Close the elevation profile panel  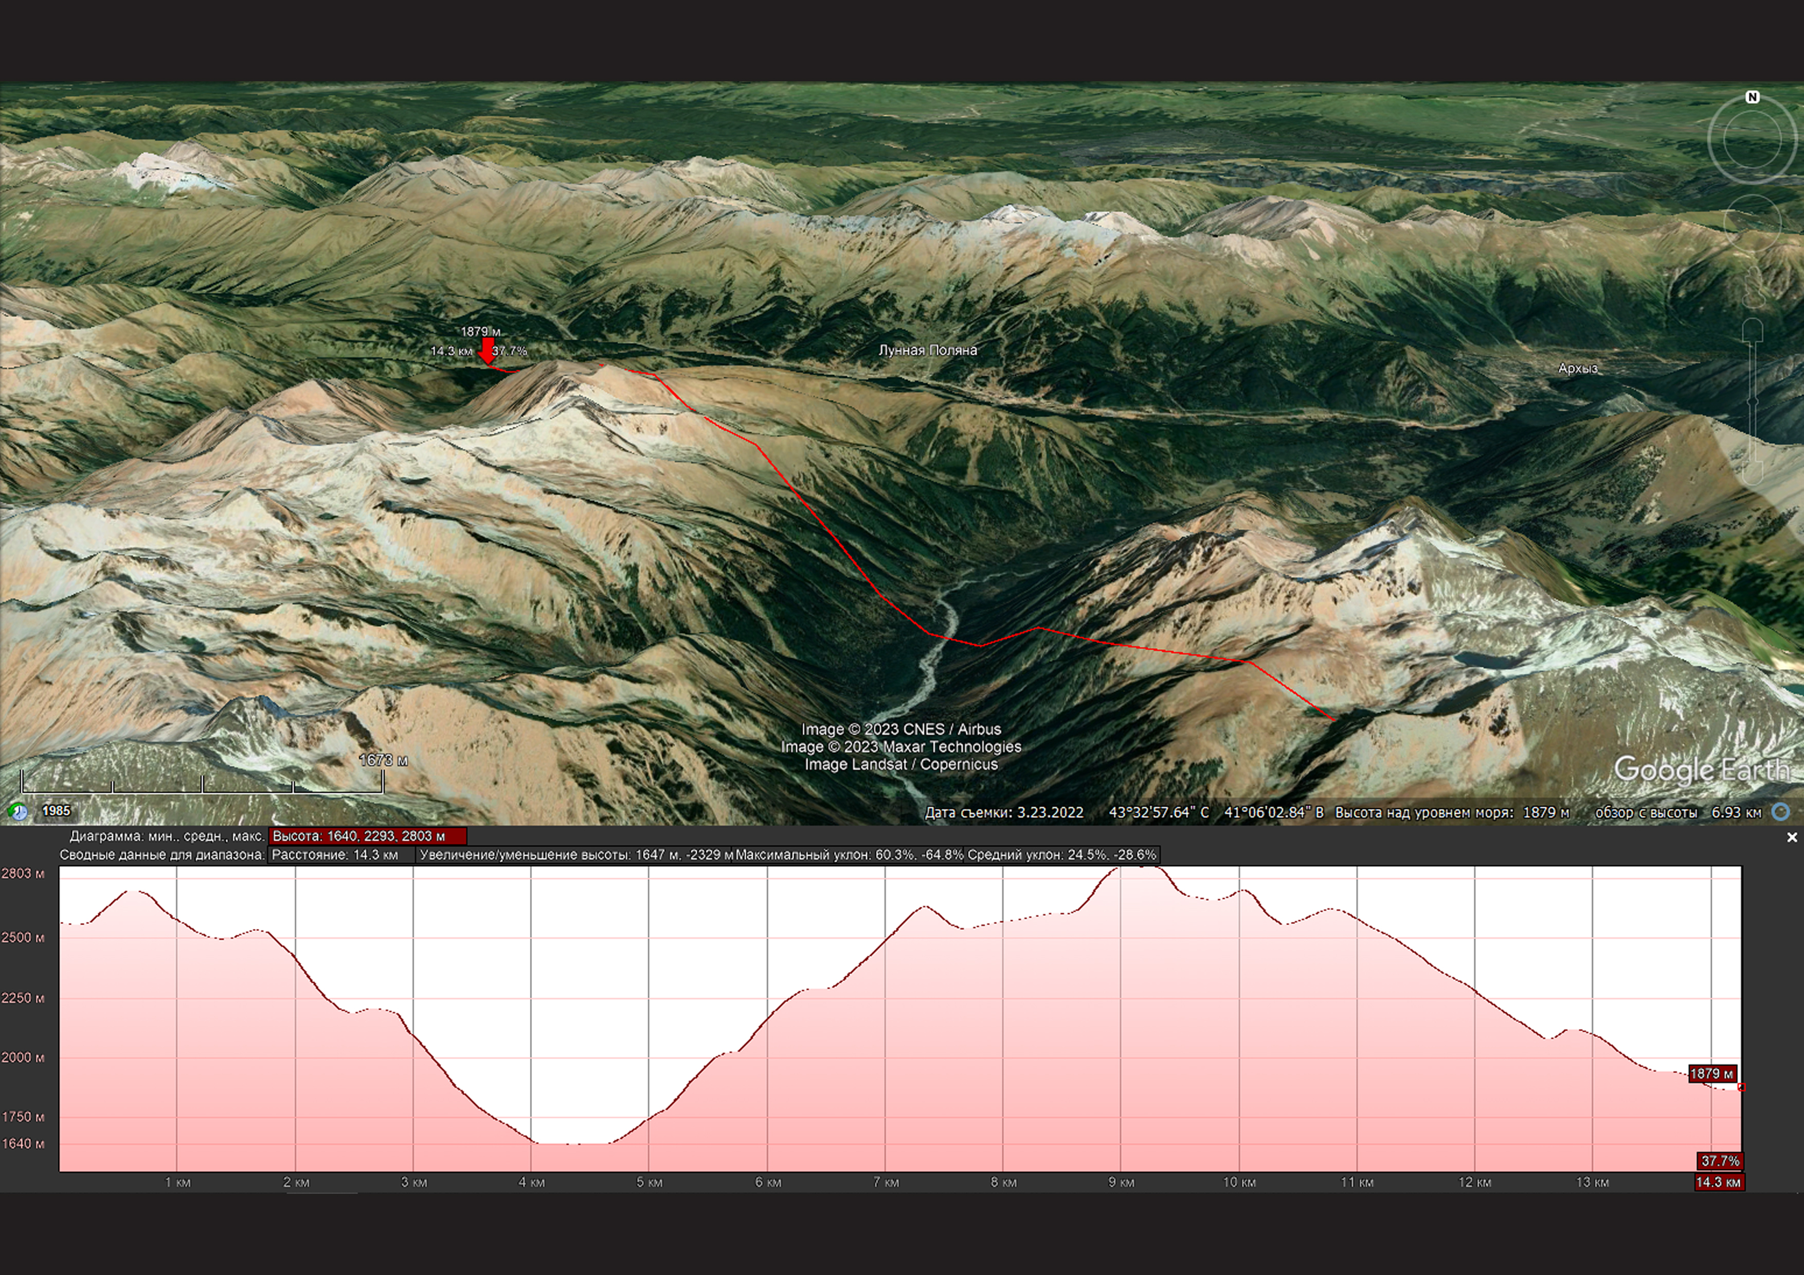pos(1792,837)
